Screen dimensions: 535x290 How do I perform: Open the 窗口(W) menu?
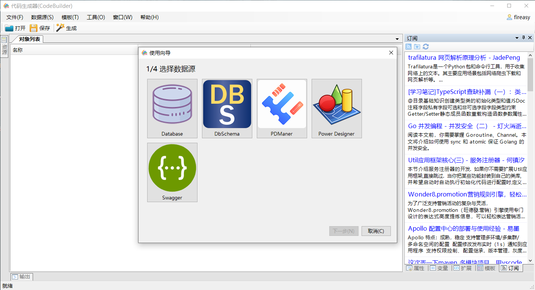(x=123, y=17)
